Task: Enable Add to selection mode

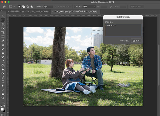Action: [23, 7]
